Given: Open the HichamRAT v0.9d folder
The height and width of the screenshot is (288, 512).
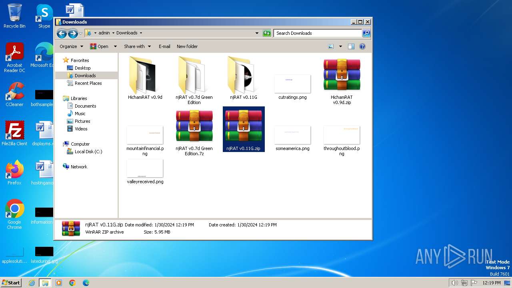Looking at the screenshot, I should point(145,78).
